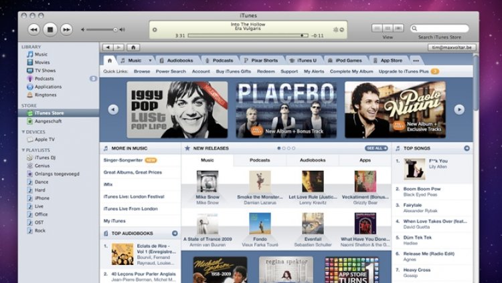Image resolution: width=502 pixels, height=283 pixels.
Task: Select the list view button
Action: (x=377, y=28)
